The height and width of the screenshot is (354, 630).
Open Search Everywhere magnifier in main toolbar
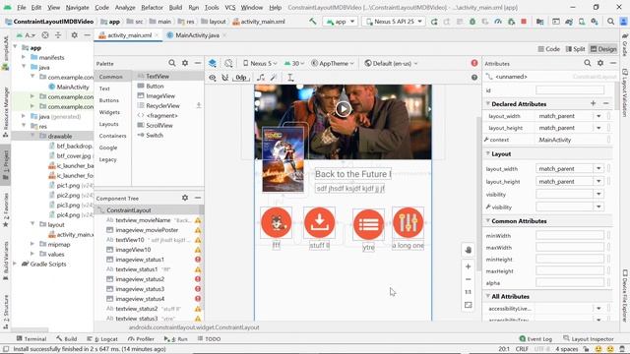pyautogui.click(x=610, y=22)
